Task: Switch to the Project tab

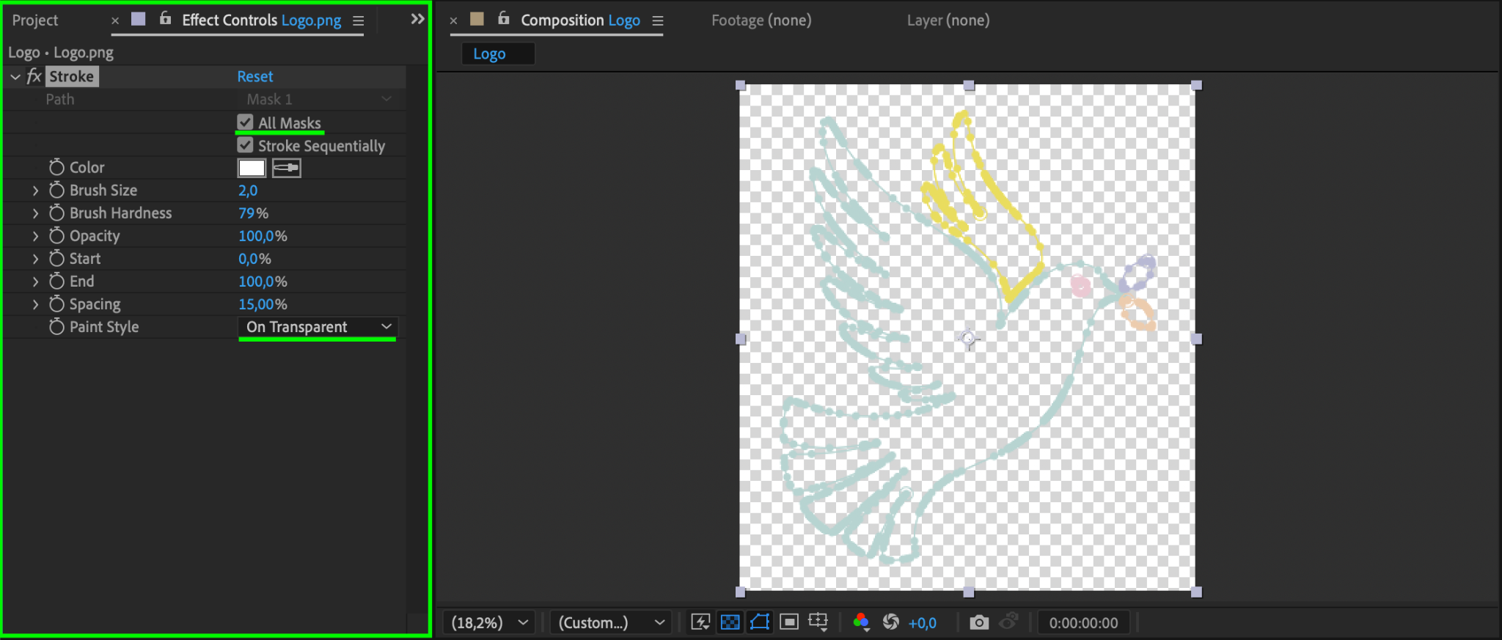Action: (34, 21)
